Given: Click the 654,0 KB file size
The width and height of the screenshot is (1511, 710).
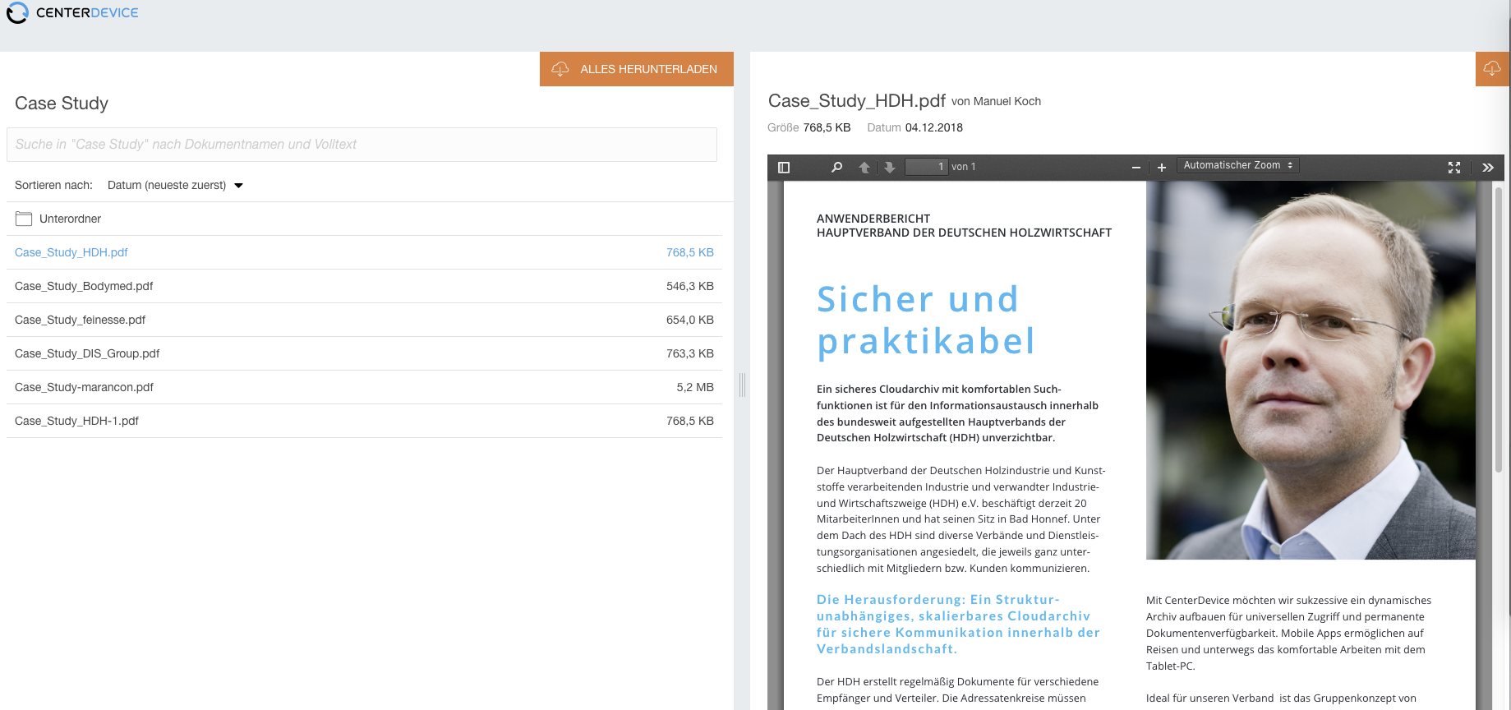Looking at the screenshot, I should pos(690,320).
